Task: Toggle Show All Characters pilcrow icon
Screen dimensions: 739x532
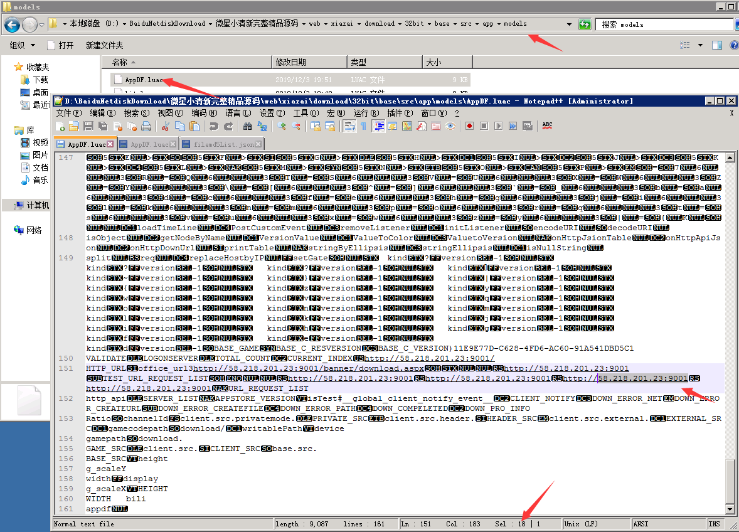Action: click(x=363, y=126)
